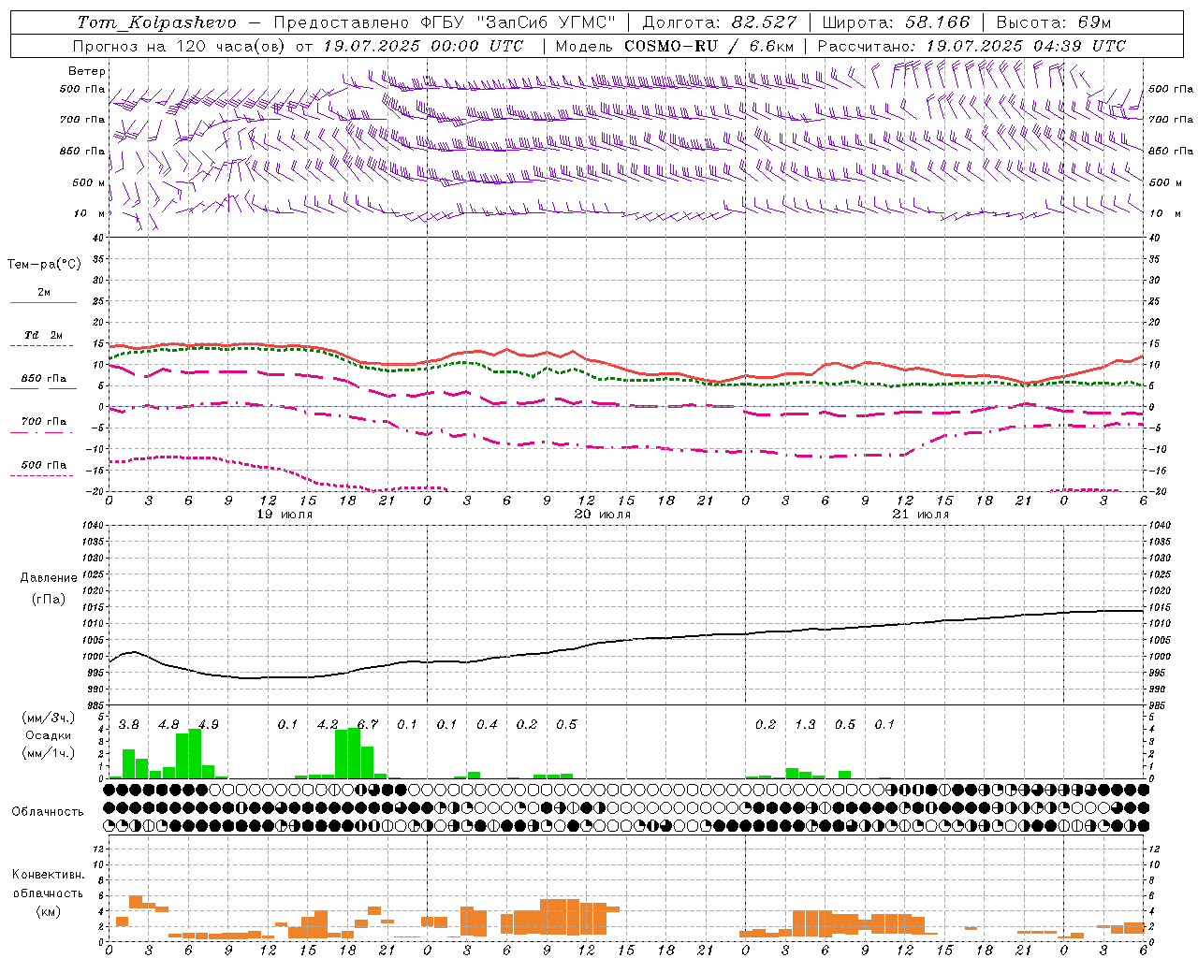
Task: Click the precipitation value "4.8"
Action: click(168, 725)
